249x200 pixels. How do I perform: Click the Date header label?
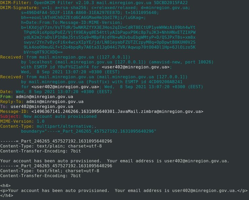click(6, 91)
